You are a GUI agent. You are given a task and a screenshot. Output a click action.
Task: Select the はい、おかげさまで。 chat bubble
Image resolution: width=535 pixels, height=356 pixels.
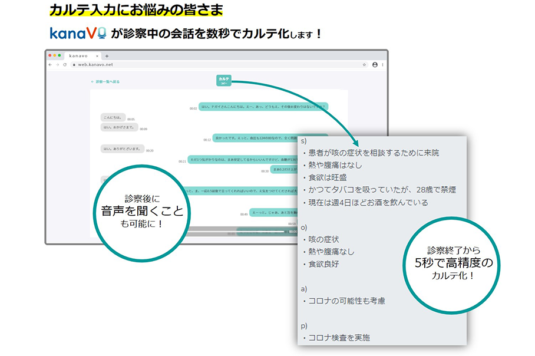pos(119,127)
